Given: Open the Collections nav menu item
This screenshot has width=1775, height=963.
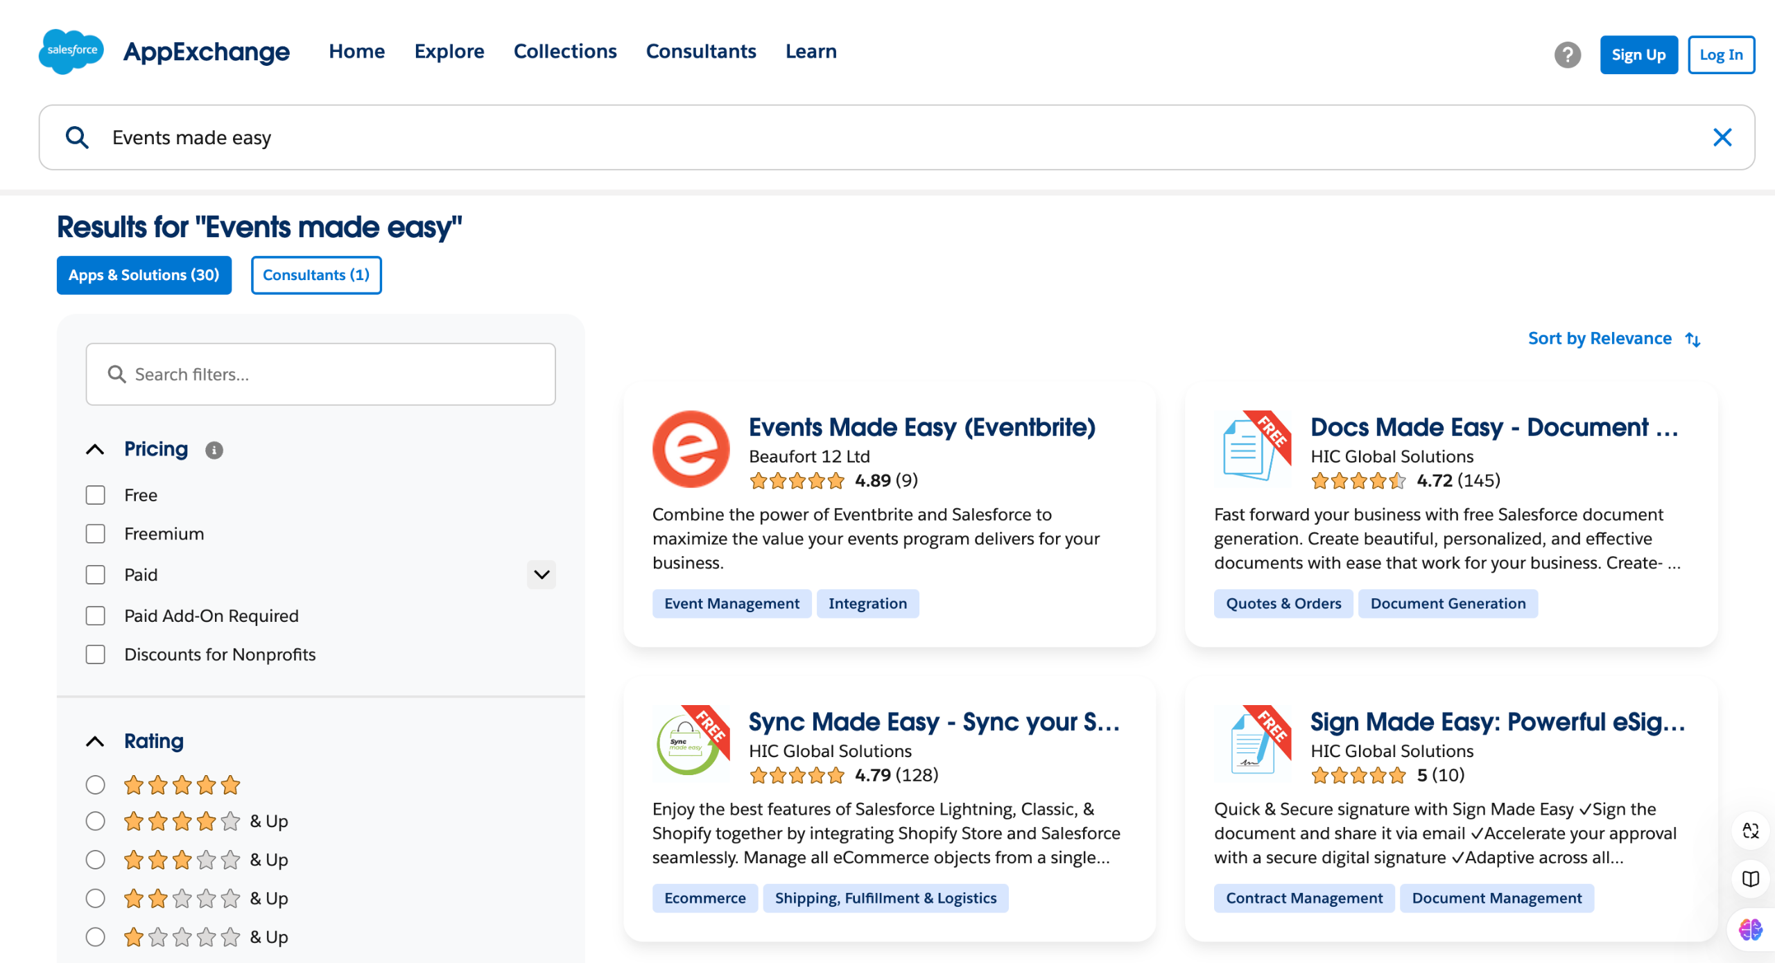Looking at the screenshot, I should click(x=565, y=51).
